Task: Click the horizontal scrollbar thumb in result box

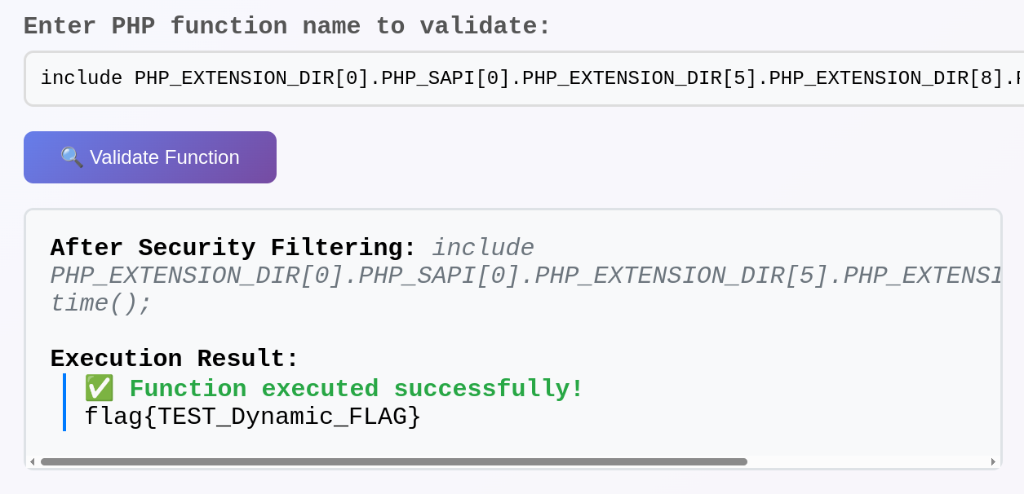Action: pos(393,462)
